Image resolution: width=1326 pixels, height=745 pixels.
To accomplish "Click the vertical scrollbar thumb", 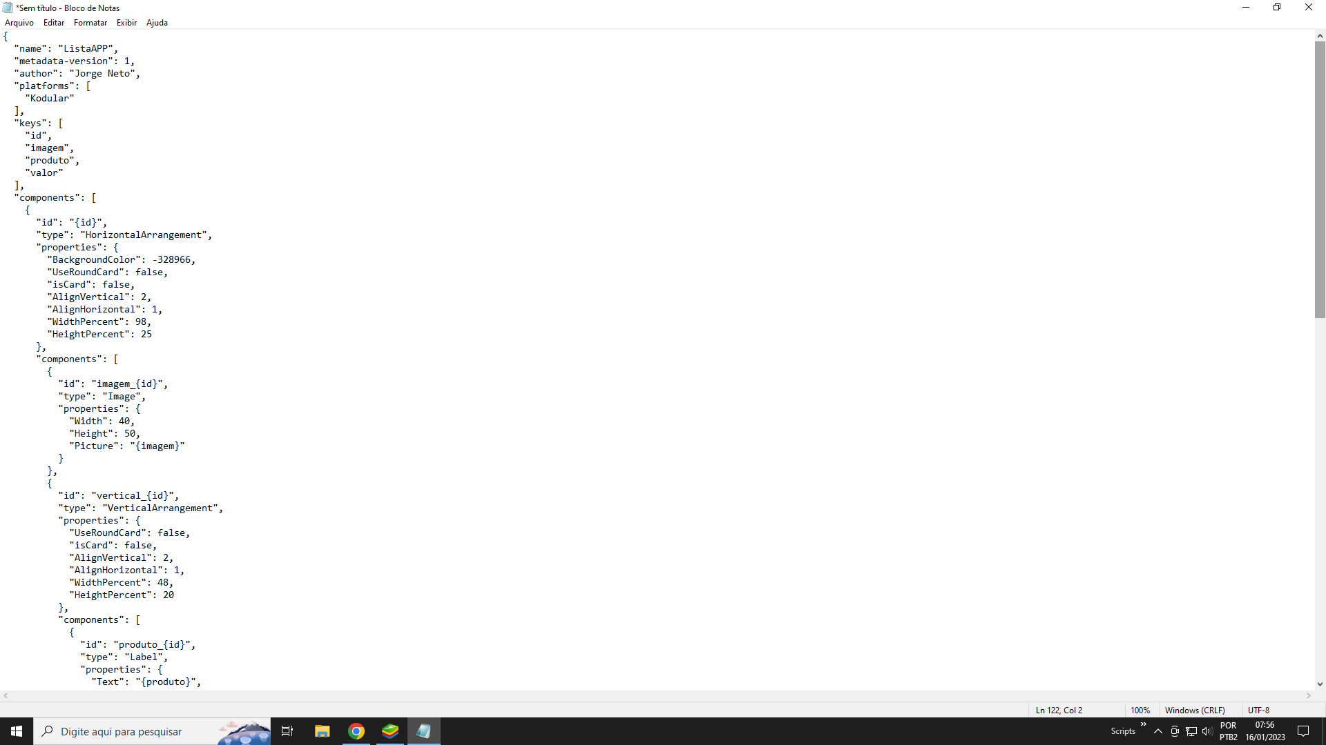I will [1320, 179].
